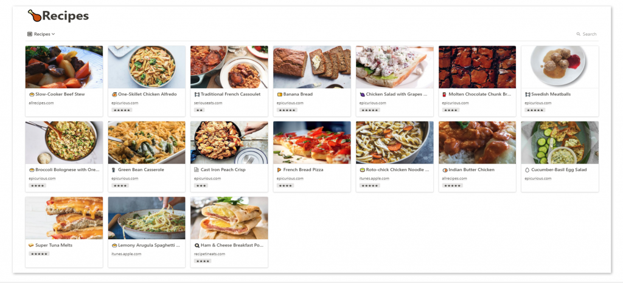The image size is (623, 283).
Task: Click the five-star rating on Banana Bread
Action: tap(287, 110)
